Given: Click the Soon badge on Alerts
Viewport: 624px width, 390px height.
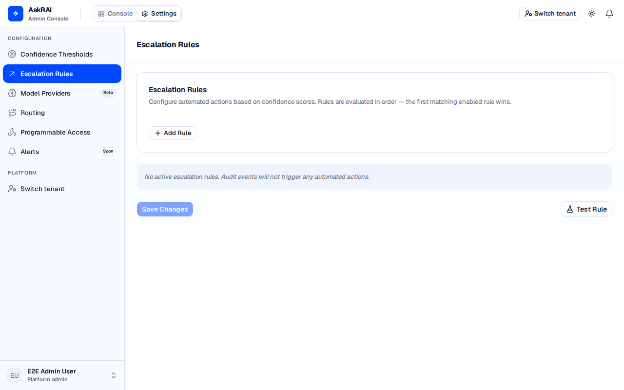Looking at the screenshot, I should (108, 152).
